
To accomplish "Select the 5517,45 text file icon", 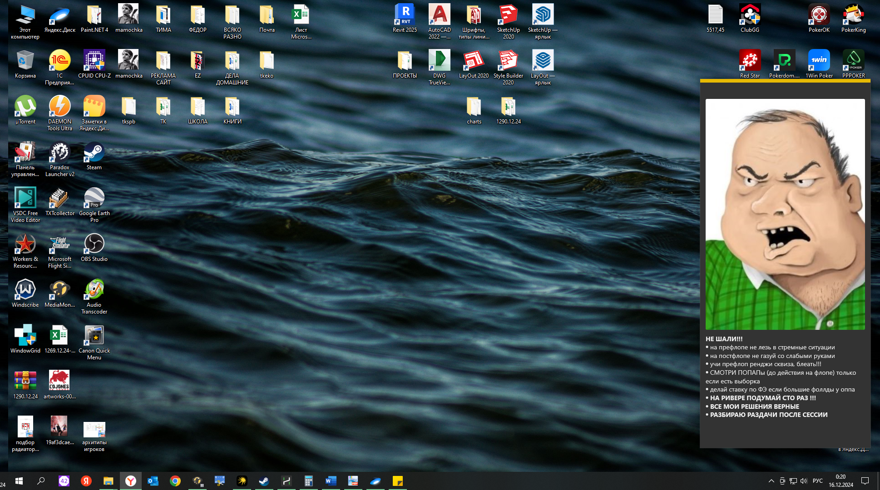I will [x=715, y=19].
